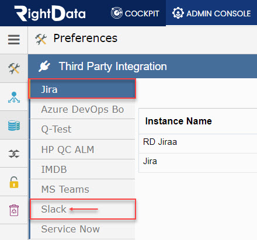Click the RightData logo
Screen dimensions: 257x240
(50, 13)
